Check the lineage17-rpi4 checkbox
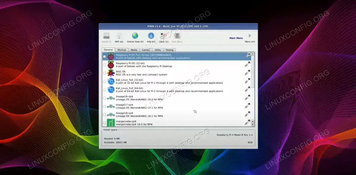Screen dimensions: 356x175 (104, 106)
